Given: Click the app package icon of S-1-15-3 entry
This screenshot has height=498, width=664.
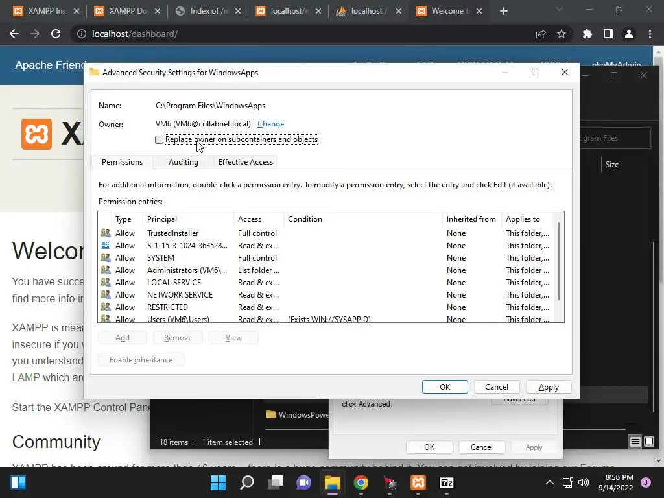Looking at the screenshot, I should (106, 245).
